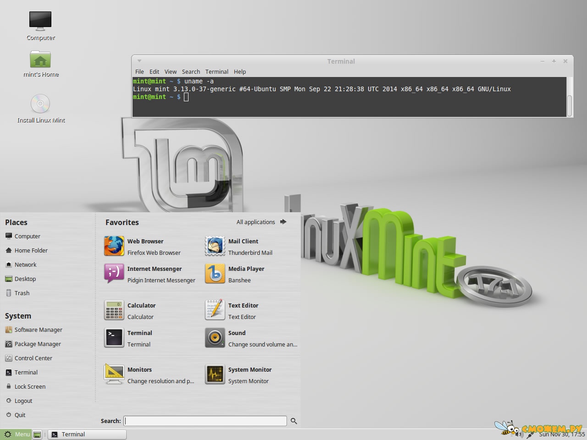Open Trash in Places
This screenshot has width=587, height=440.
click(x=17, y=293)
